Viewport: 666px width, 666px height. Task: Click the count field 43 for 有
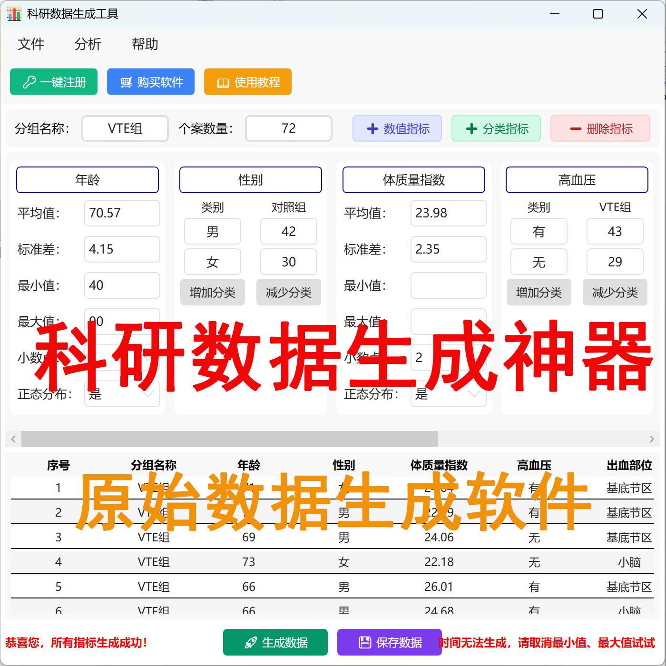click(x=615, y=231)
